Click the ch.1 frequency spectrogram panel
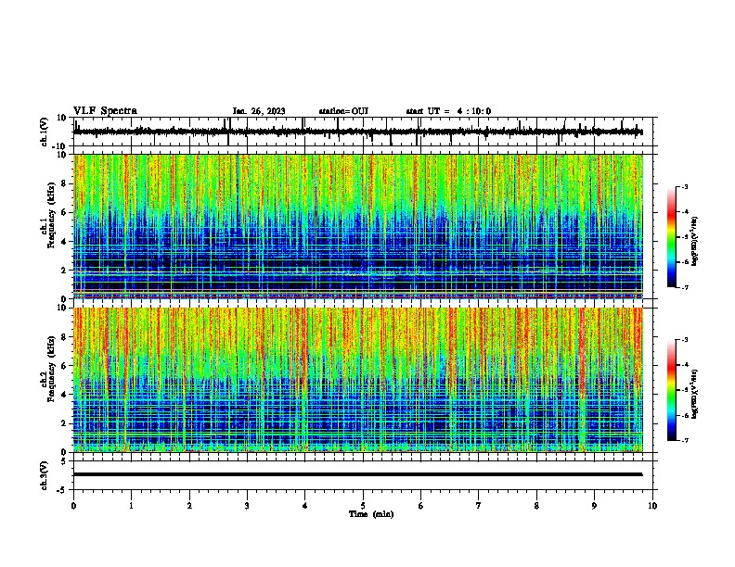The height and width of the screenshot is (567, 735). [x=358, y=226]
